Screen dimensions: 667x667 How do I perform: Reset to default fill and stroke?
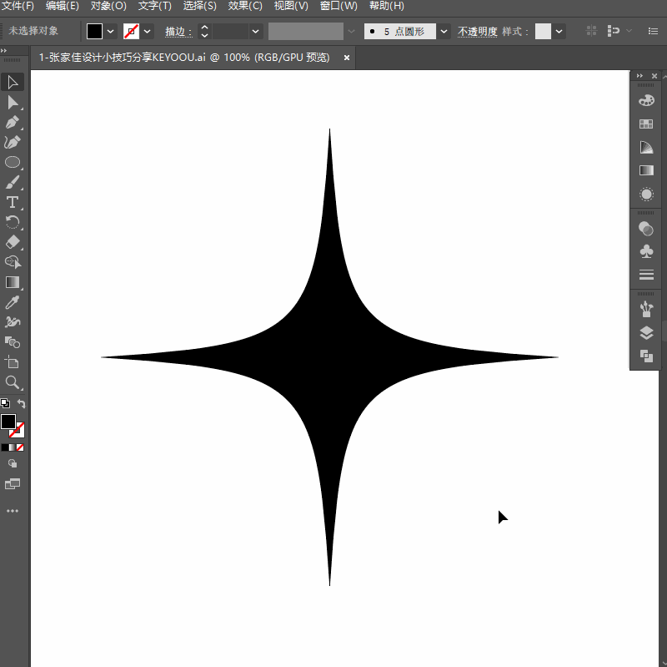click(5, 403)
